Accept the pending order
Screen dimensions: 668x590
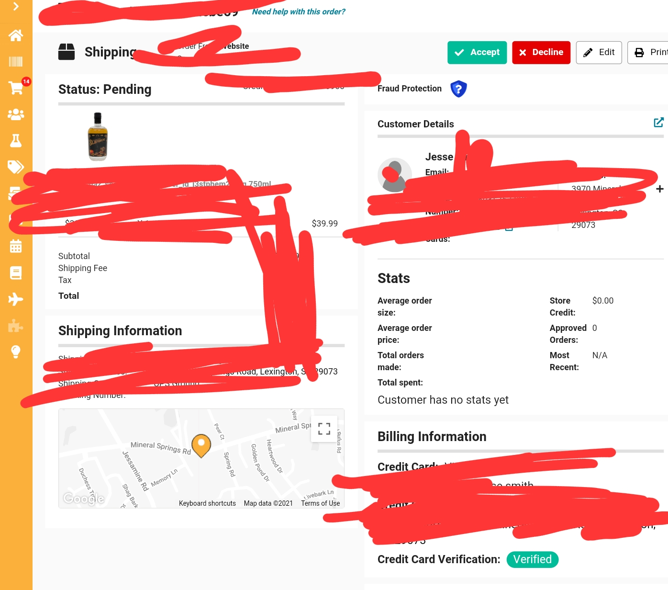[x=477, y=52]
